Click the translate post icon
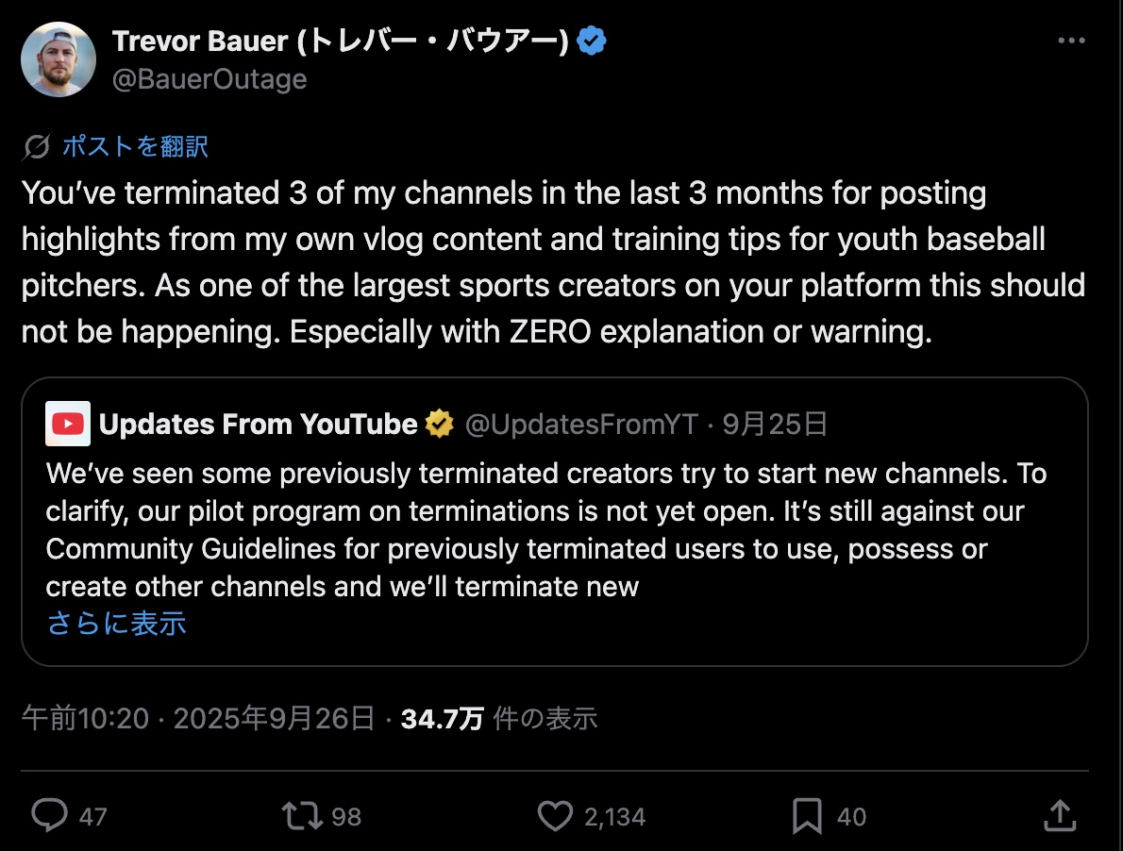The height and width of the screenshot is (851, 1123). 38,146
